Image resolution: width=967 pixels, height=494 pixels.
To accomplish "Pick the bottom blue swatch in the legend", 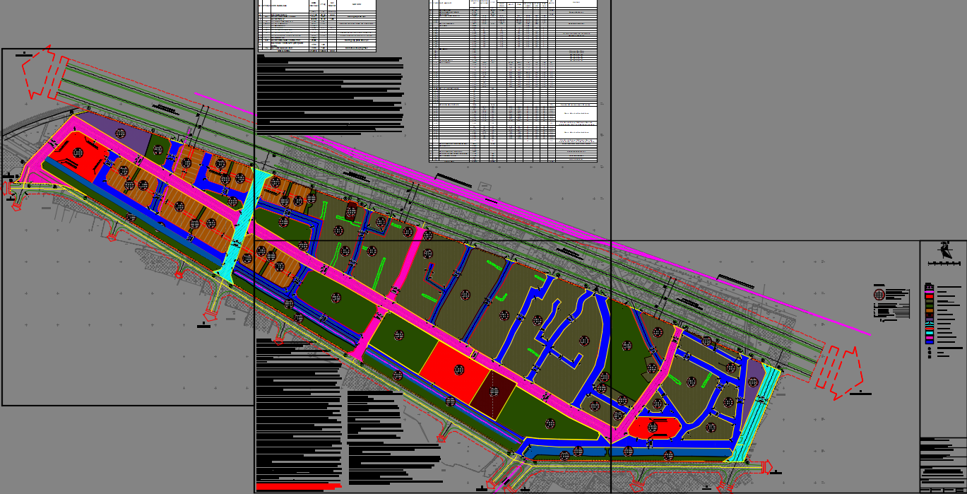I will [930, 341].
